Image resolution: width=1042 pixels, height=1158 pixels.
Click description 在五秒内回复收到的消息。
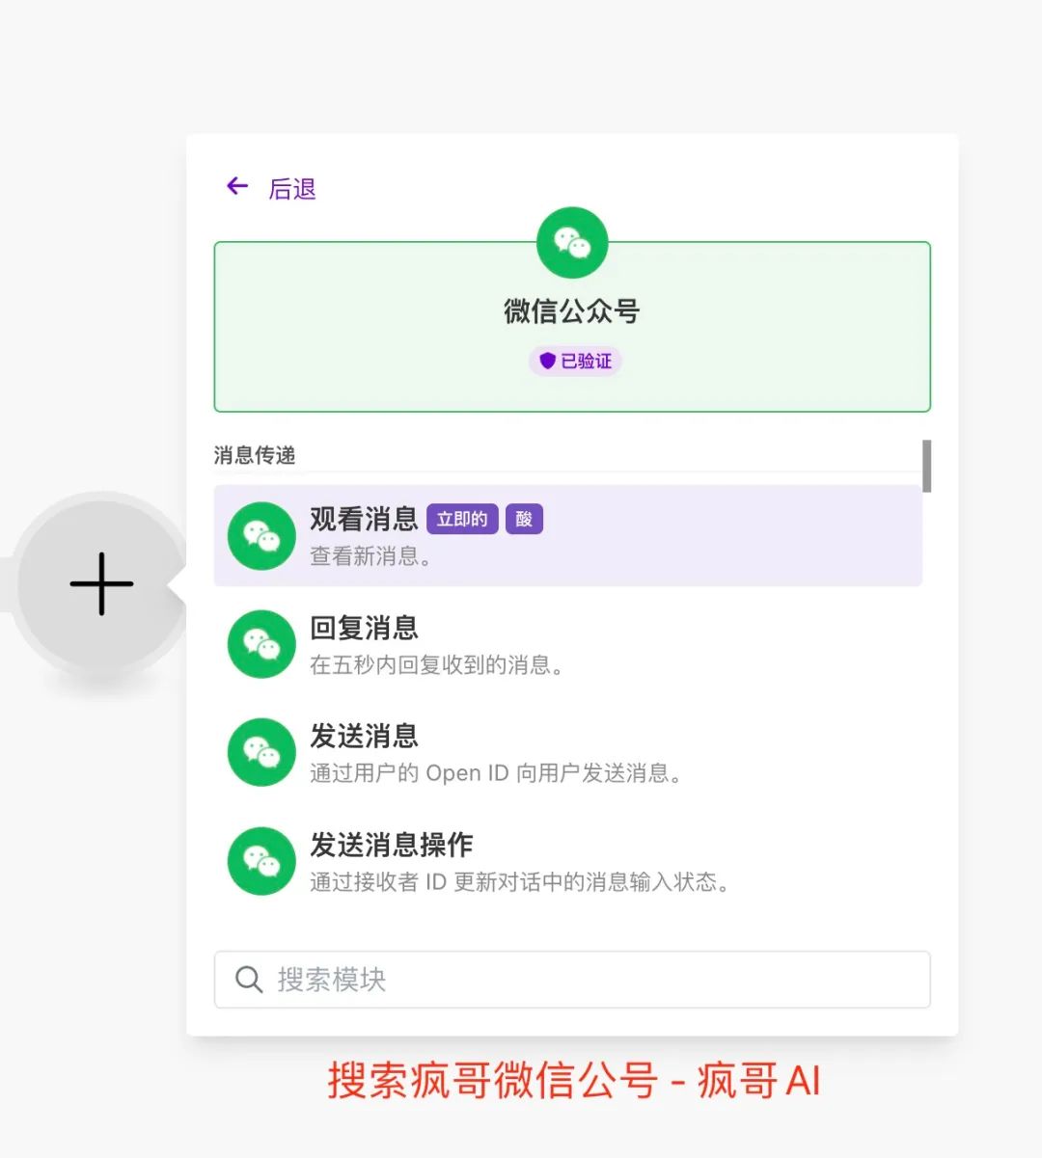pos(437,665)
